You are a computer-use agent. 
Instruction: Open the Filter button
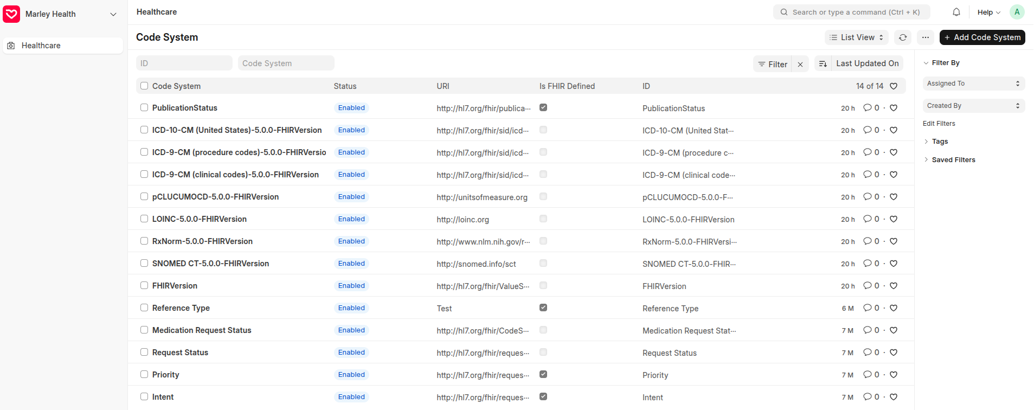click(773, 64)
